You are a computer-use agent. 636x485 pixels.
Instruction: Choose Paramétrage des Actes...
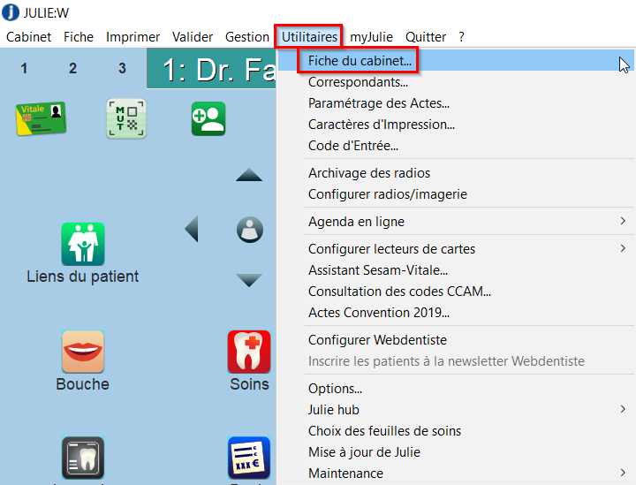pos(455,103)
